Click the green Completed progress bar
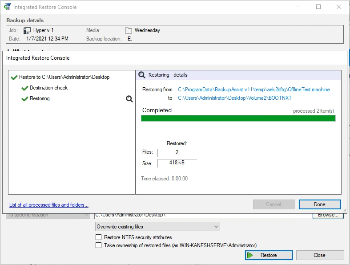 pos(238,118)
